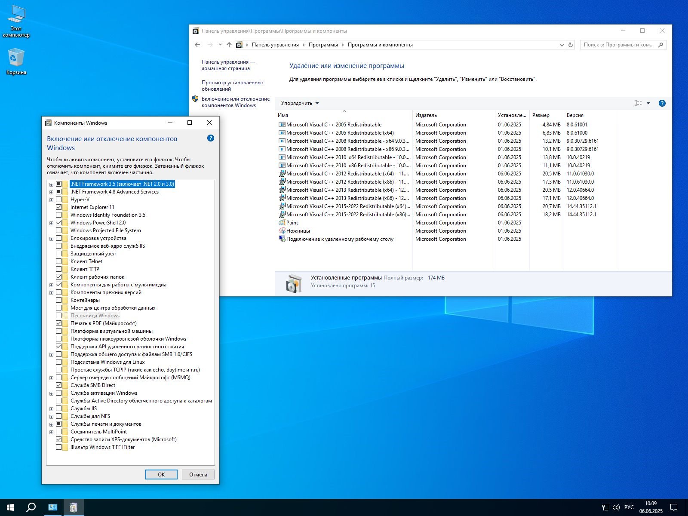The image size is (688, 516).
Task: Click Отмена in Windows Features dialog
Action: coord(198,474)
